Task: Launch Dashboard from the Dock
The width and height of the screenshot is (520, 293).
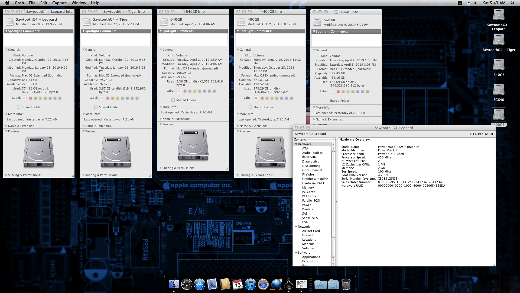Action: tap(187, 284)
